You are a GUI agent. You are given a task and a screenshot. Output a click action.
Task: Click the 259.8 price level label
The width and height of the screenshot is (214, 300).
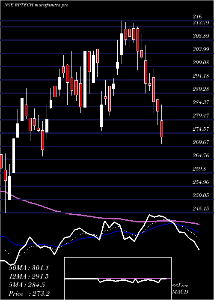[x=199, y=169]
